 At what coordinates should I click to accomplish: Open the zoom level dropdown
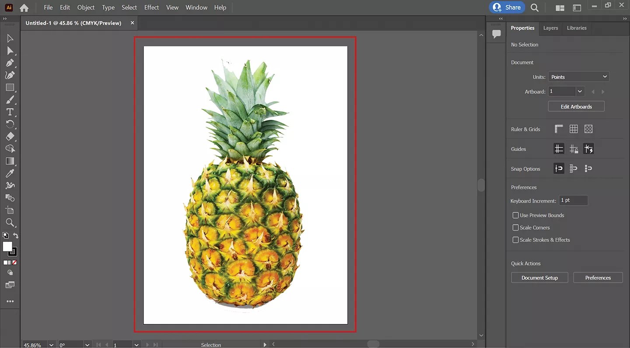pyautogui.click(x=51, y=345)
